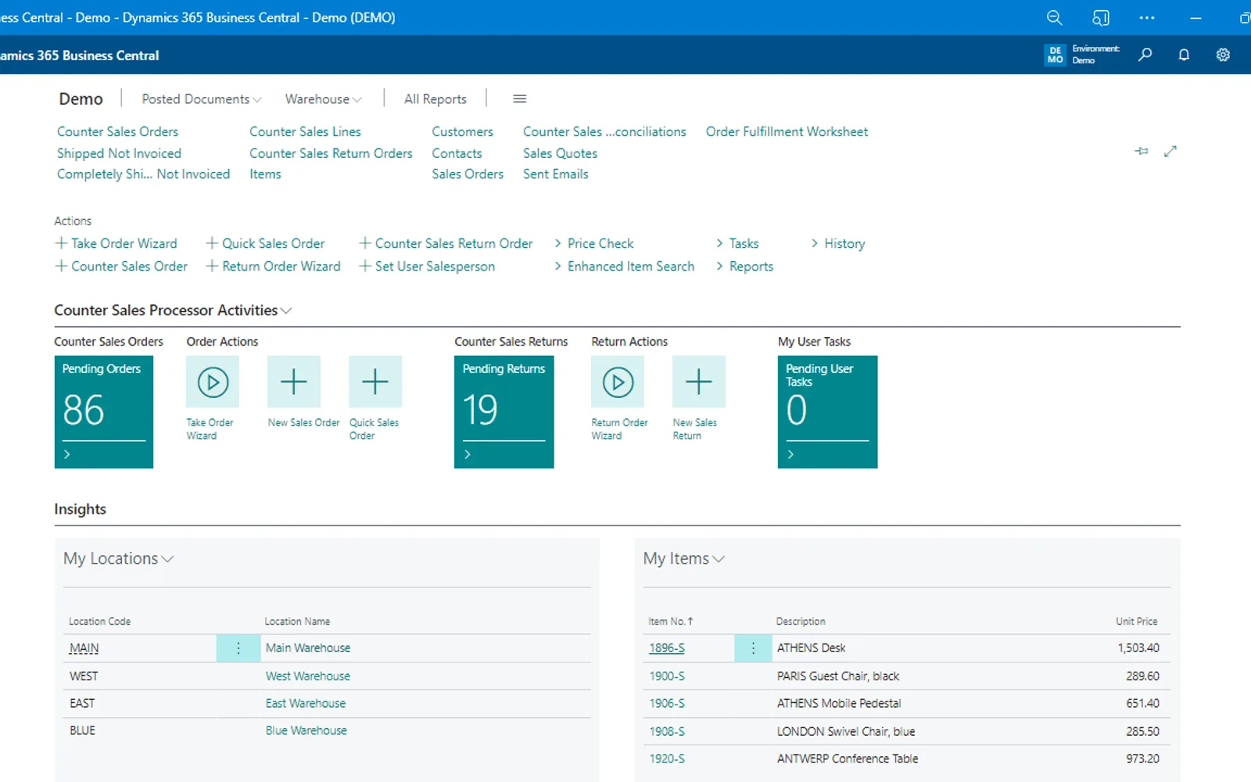Open Counter Sales Orders link
Screen dimensions: 1251x782
coord(117,131)
